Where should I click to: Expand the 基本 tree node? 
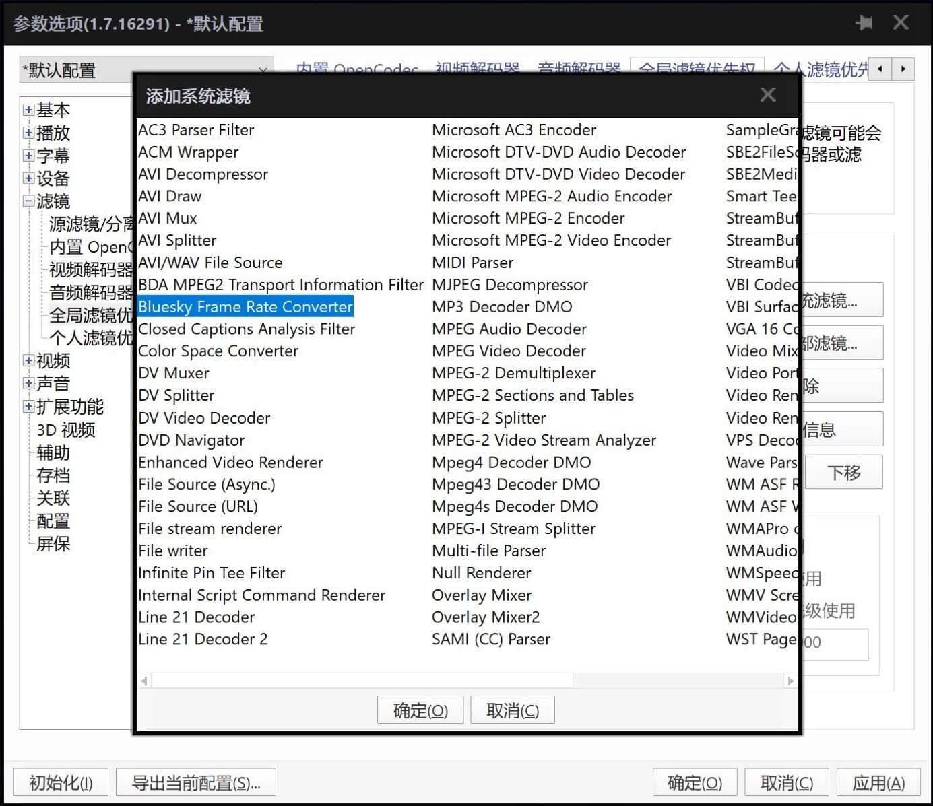click(28, 110)
